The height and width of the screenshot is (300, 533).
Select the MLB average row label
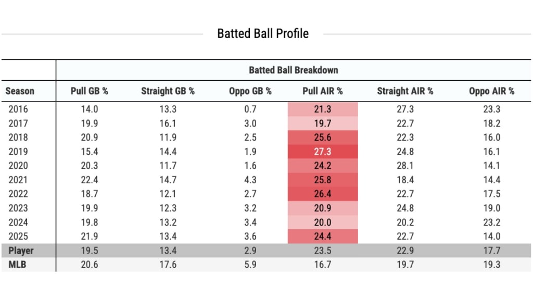[x=18, y=265]
